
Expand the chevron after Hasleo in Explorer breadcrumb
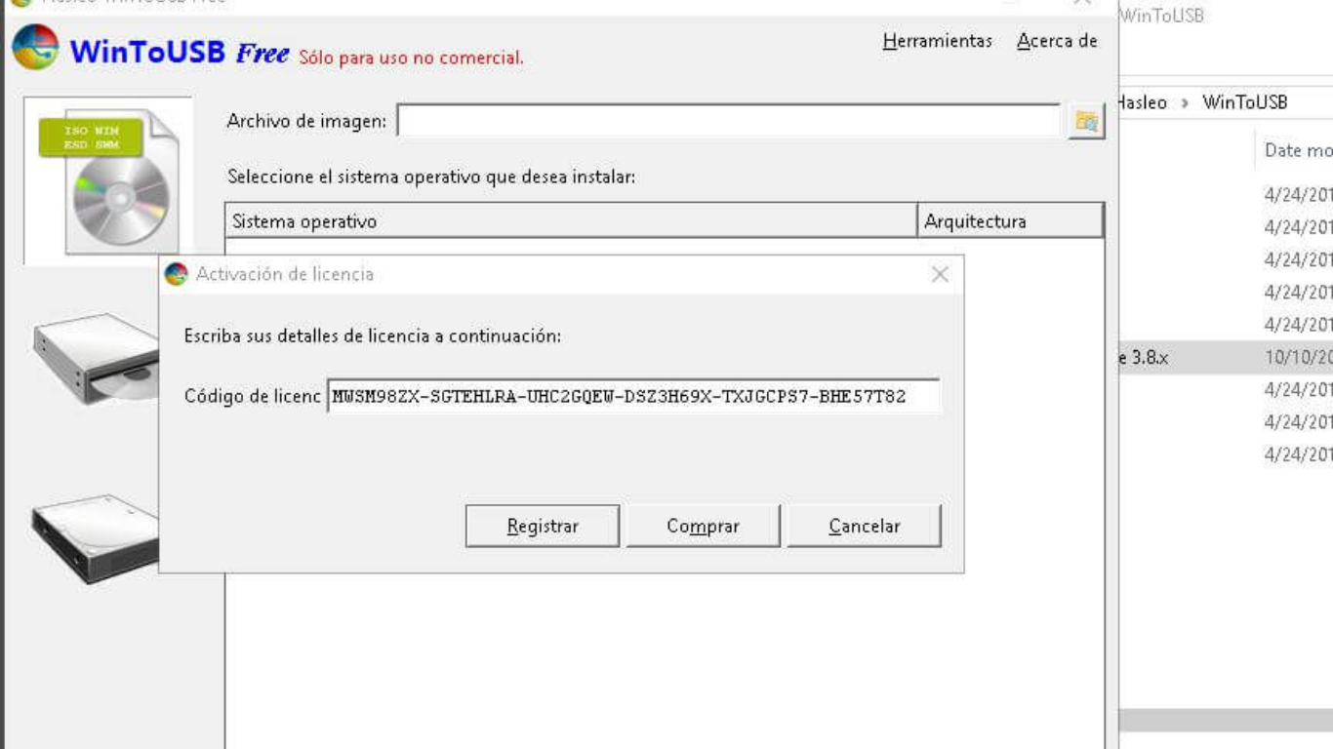tap(1185, 102)
